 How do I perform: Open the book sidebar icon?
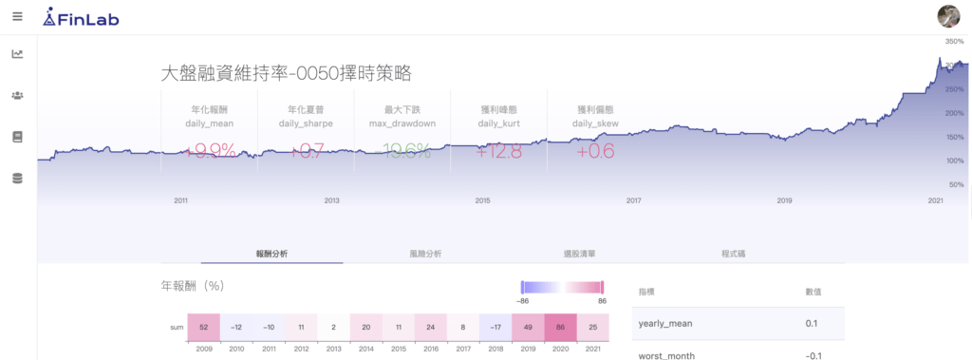pyautogui.click(x=17, y=137)
